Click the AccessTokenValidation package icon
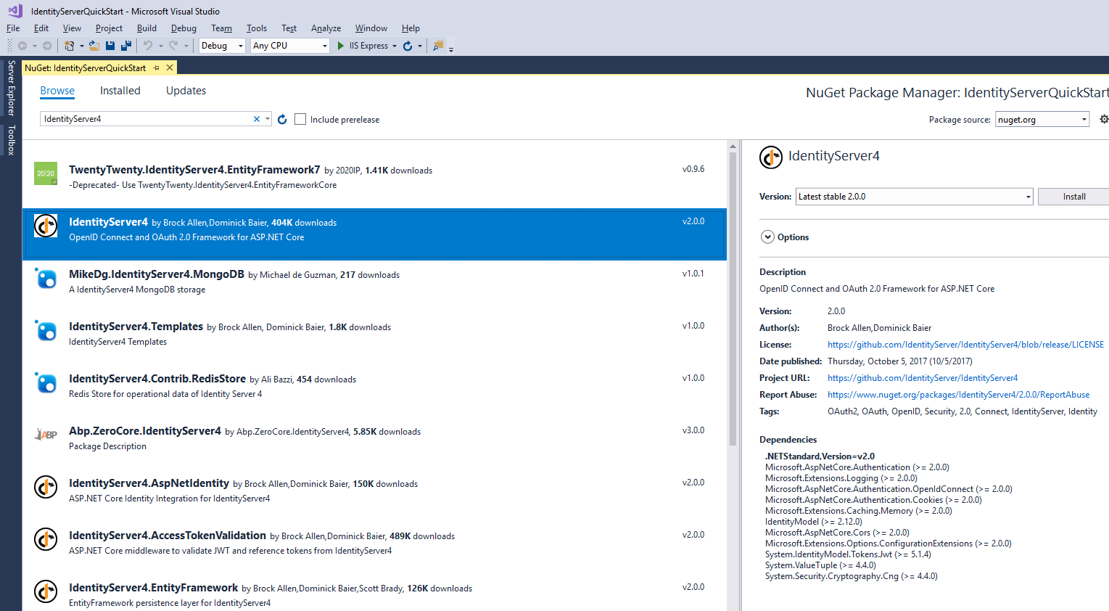The width and height of the screenshot is (1109, 611). click(x=46, y=539)
